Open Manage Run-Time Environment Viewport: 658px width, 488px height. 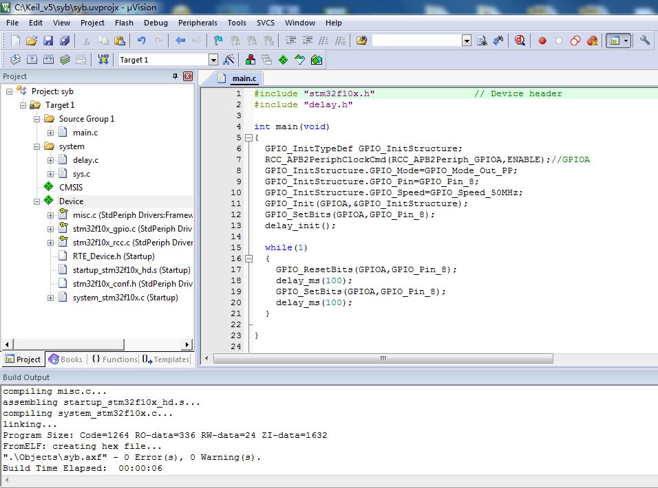point(284,60)
